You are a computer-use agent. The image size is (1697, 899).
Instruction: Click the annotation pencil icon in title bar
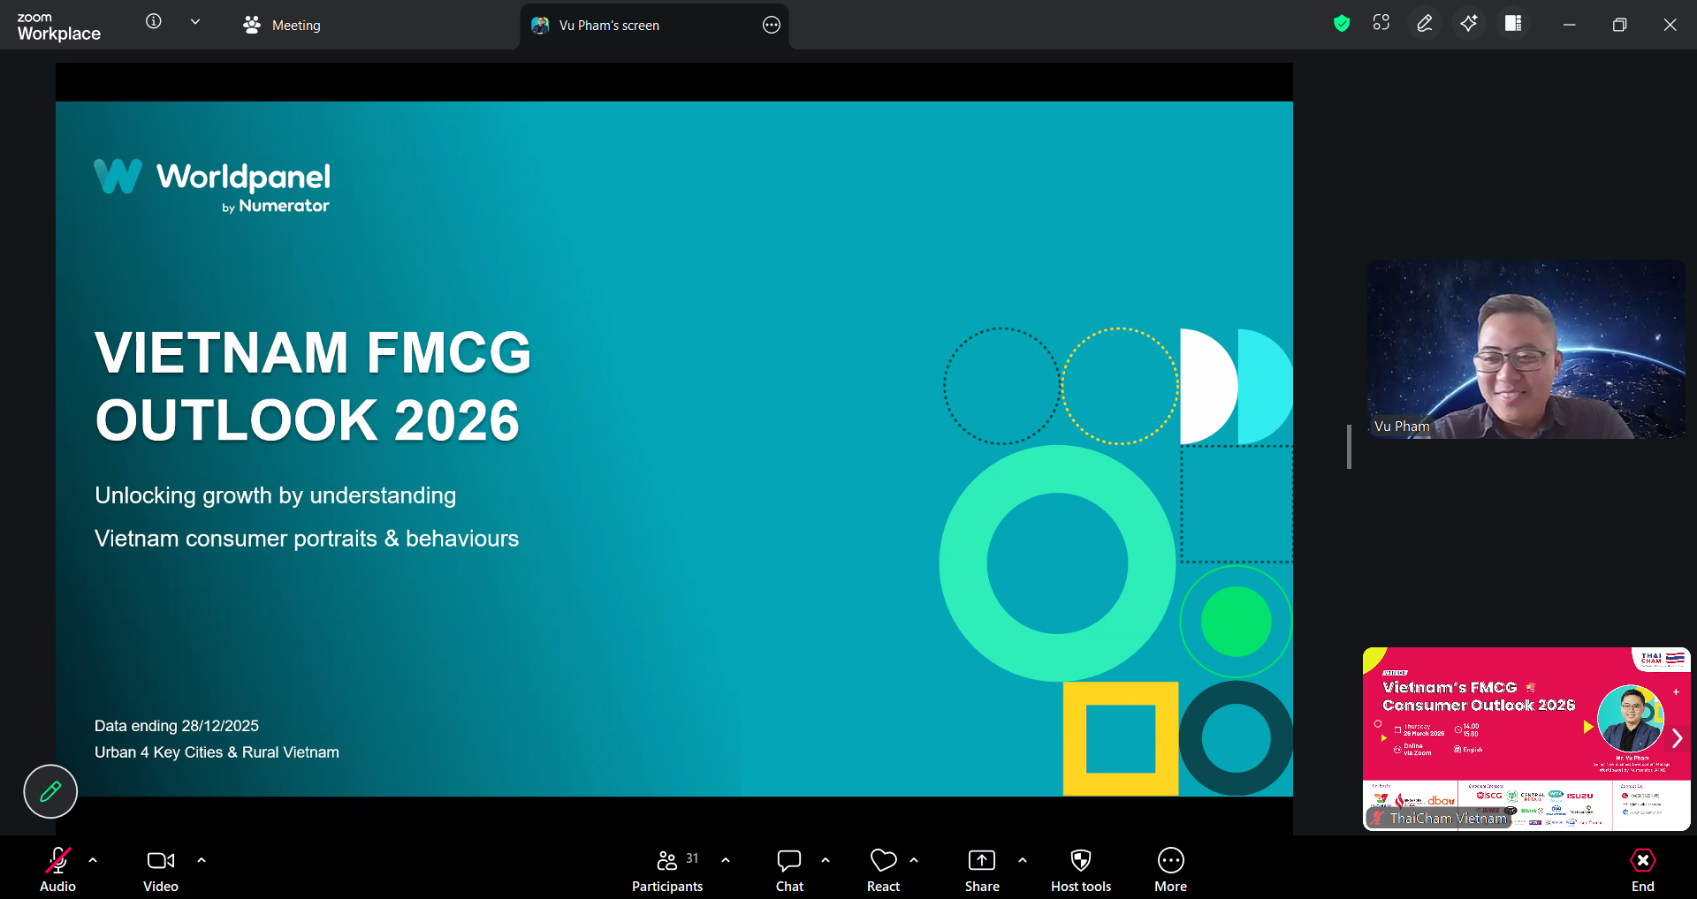coord(1424,24)
